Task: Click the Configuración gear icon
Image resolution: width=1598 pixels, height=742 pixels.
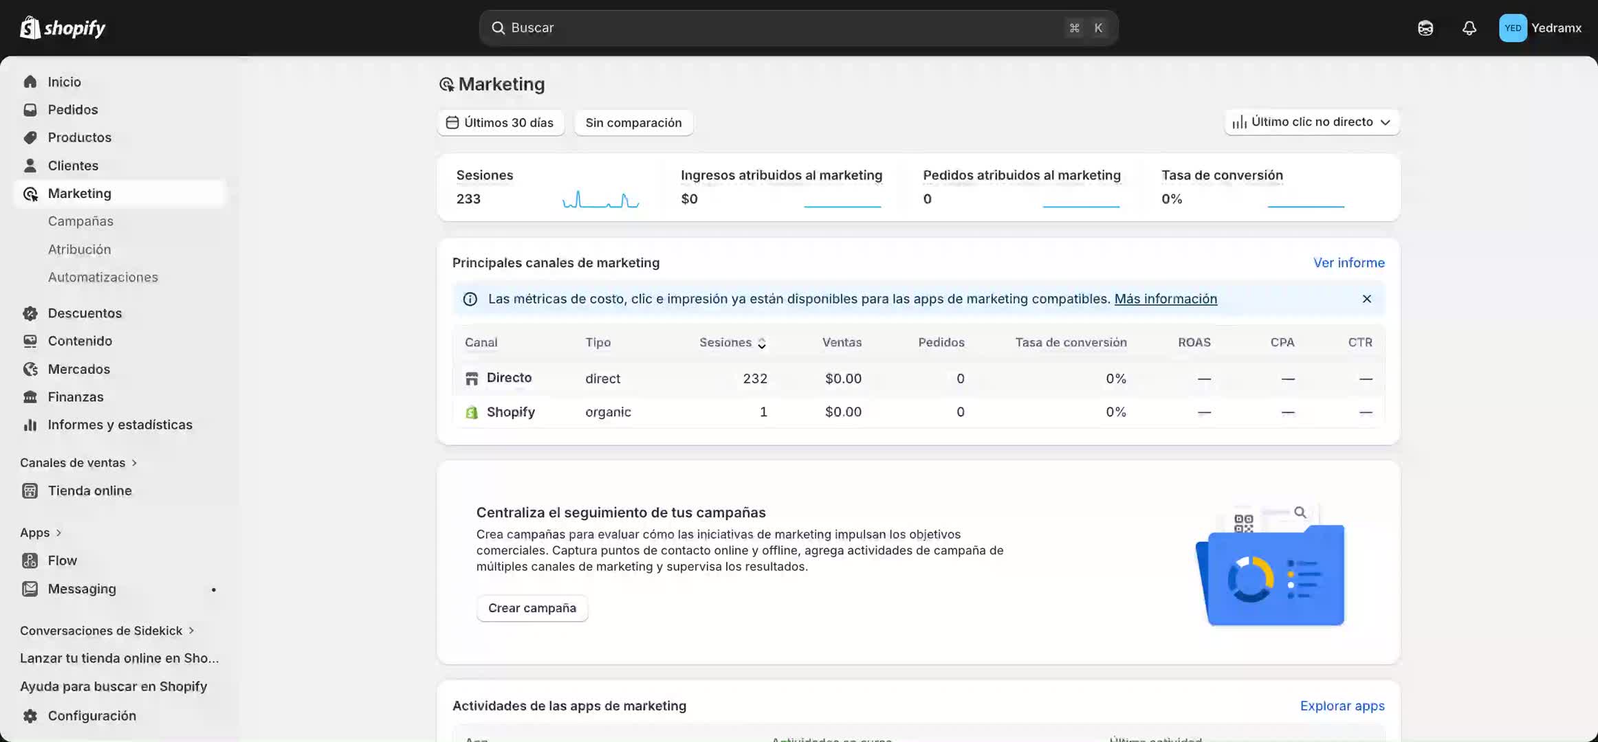Action: [30, 716]
